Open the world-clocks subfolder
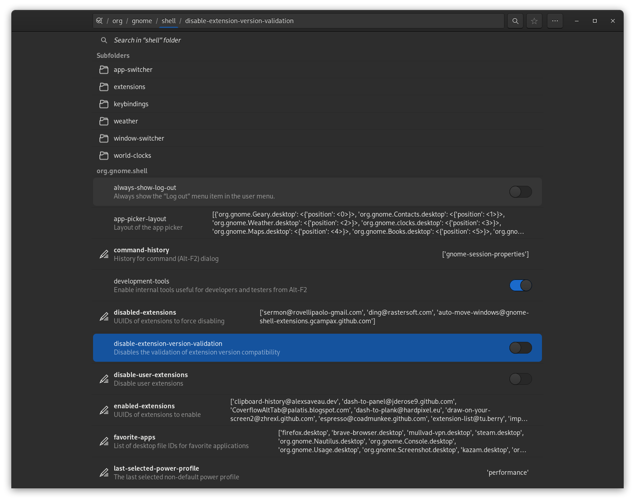 click(132, 156)
